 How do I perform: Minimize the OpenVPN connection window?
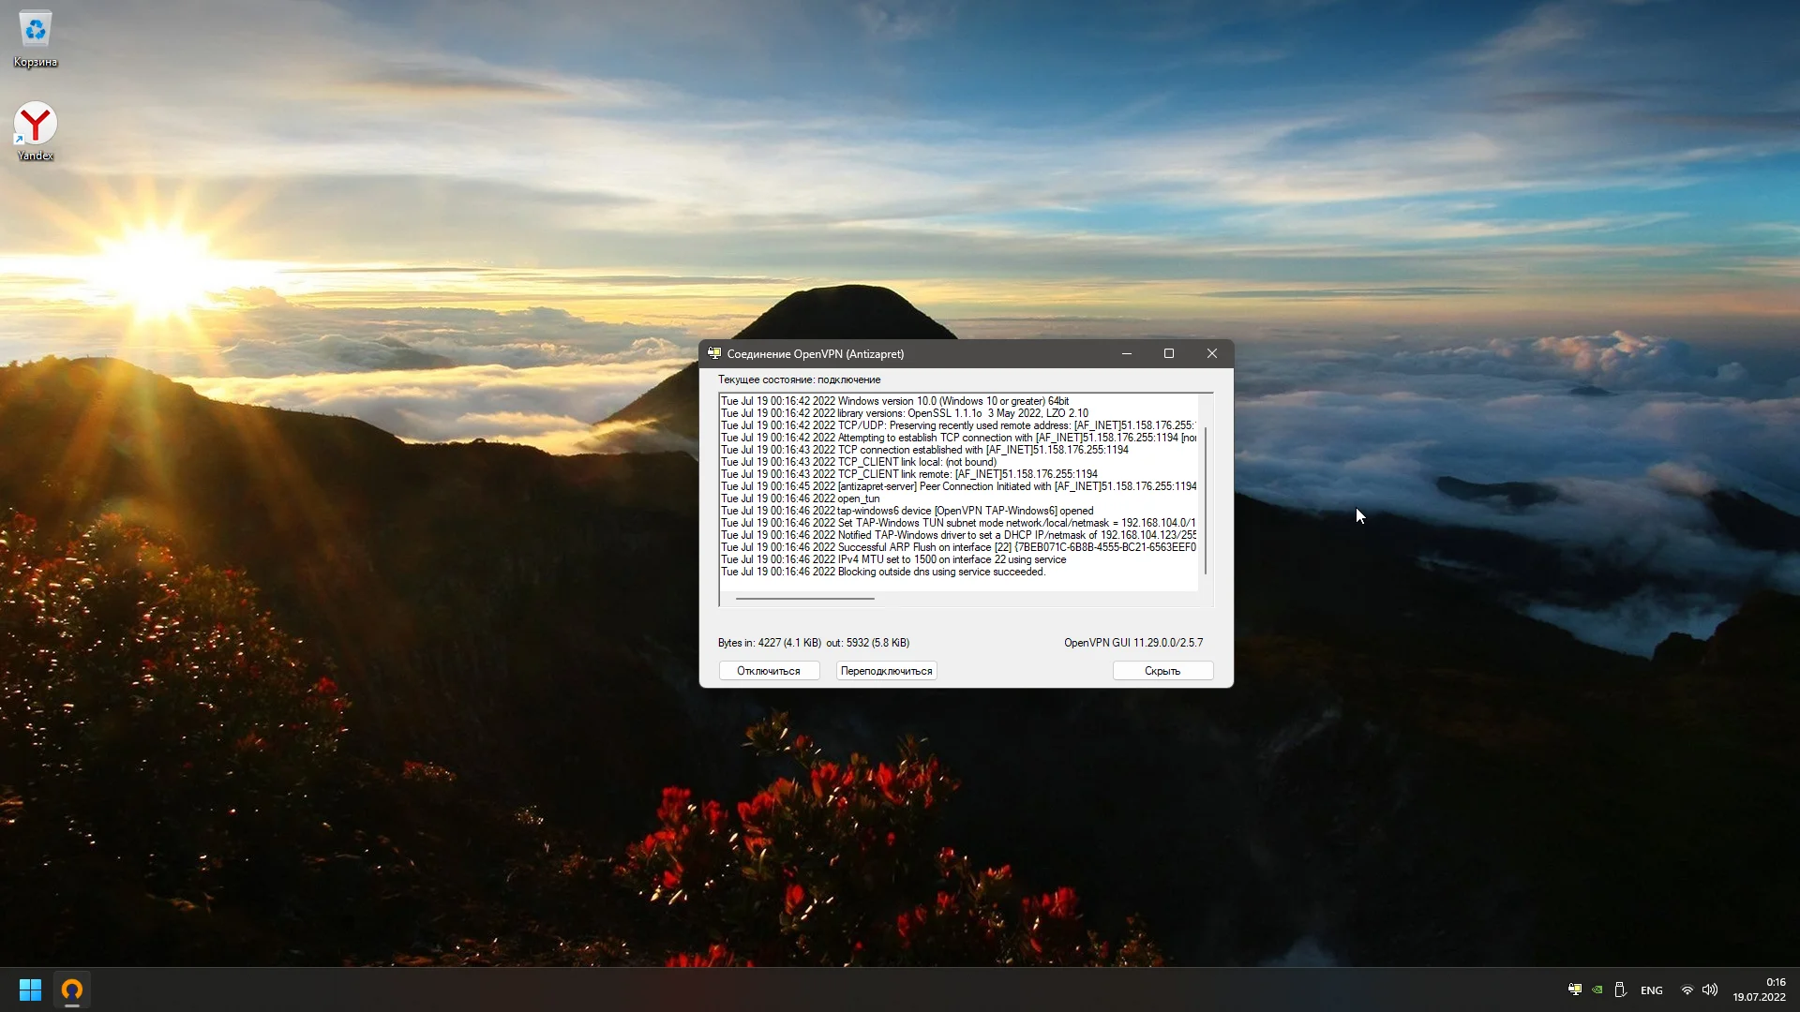[x=1127, y=353]
